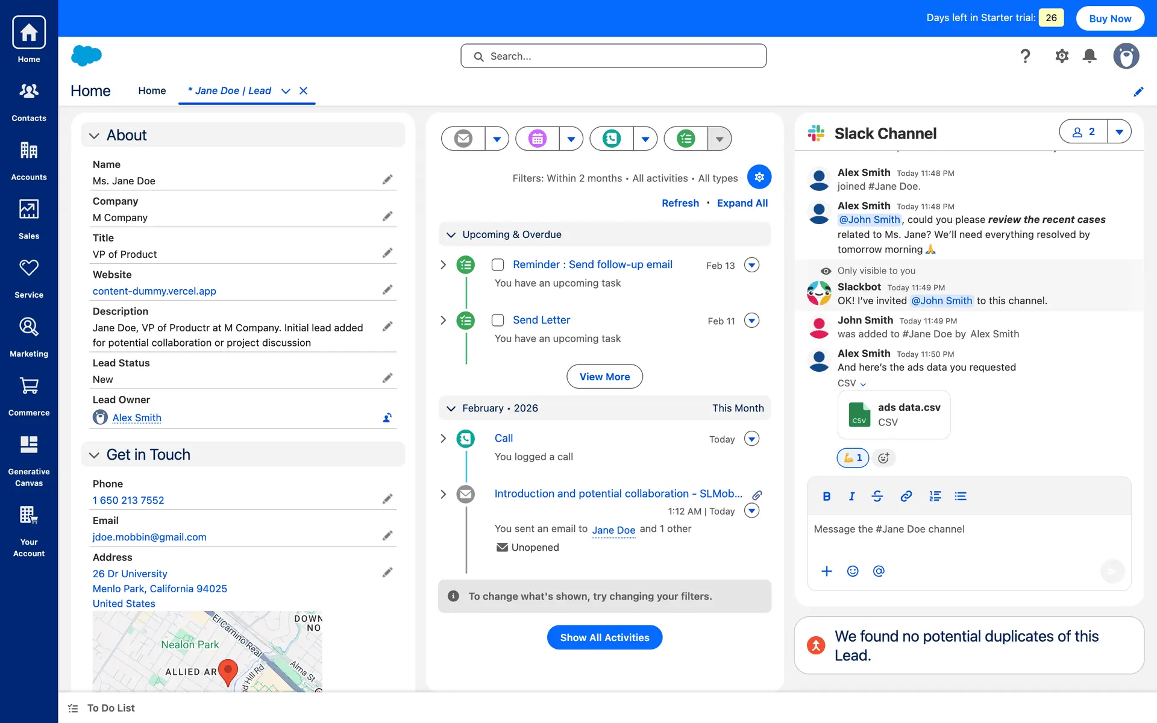Toggle the flexed-arm reaction on the message
The width and height of the screenshot is (1157, 723).
(x=853, y=458)
